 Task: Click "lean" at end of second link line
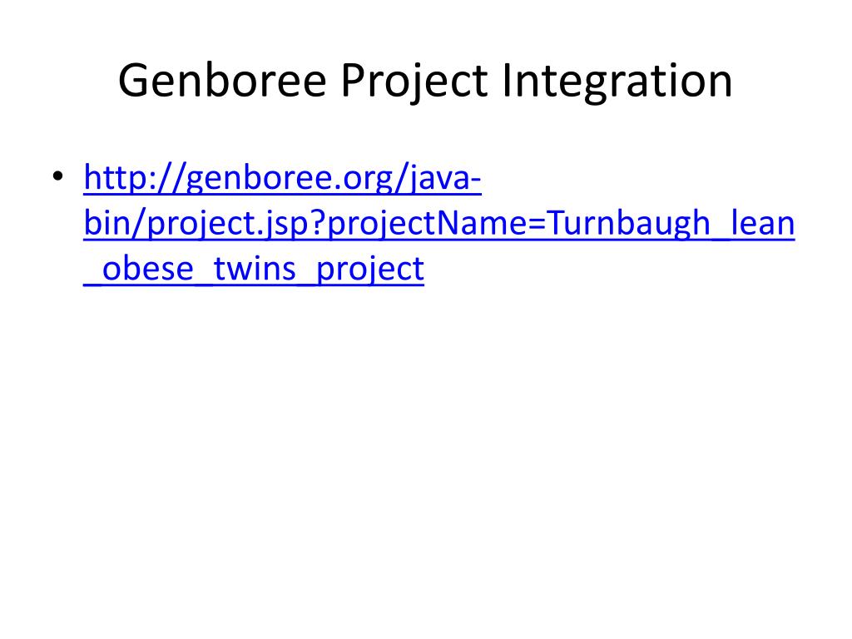[763, 223]
